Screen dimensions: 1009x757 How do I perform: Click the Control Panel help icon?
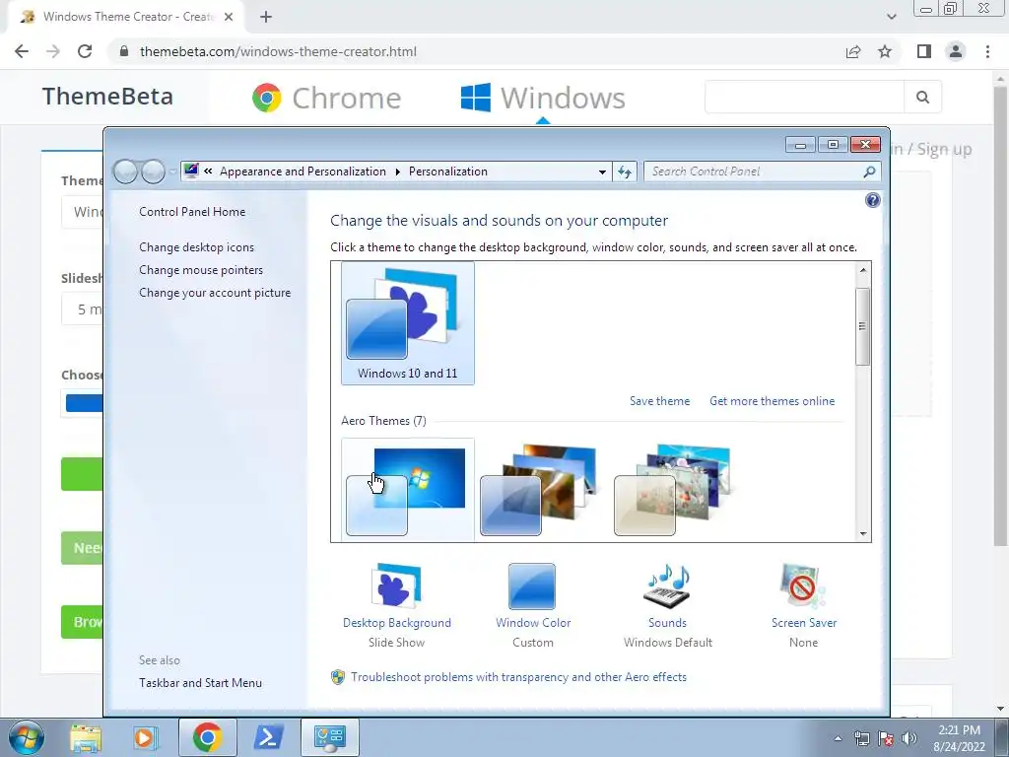pyautogui.click(x=873, y=200)
